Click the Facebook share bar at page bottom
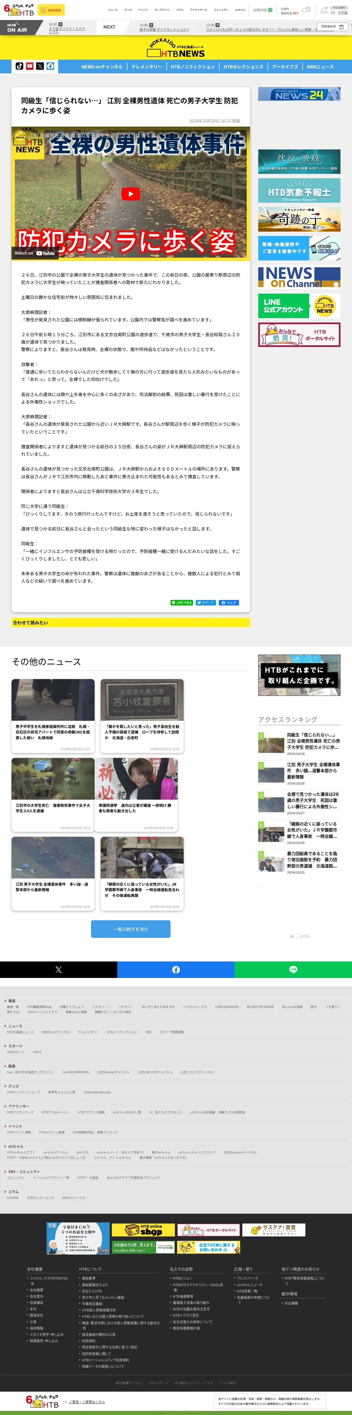The width and height of the screenshot is (352, 1415). click(x=176, y=969)
